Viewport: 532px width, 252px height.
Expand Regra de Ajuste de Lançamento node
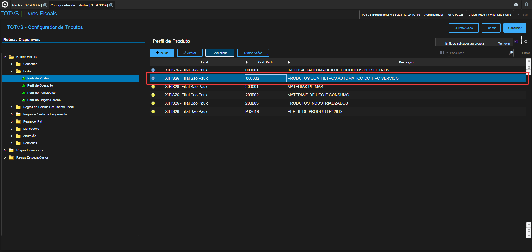(12, 114)
